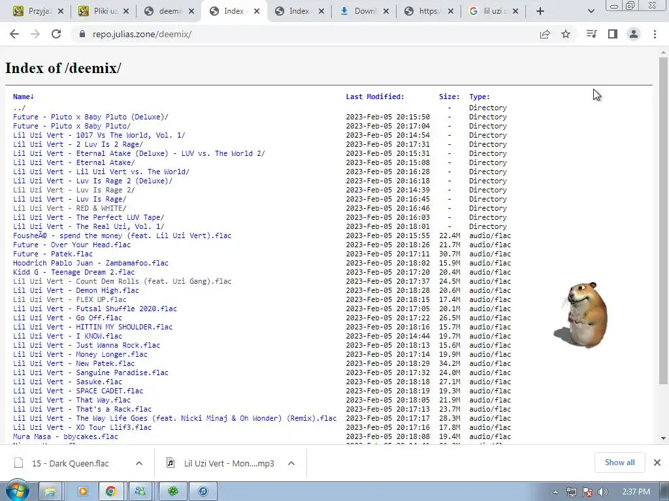Open the Windows Start menu
The width and height of the screenshot is (669, 501).
17,491
